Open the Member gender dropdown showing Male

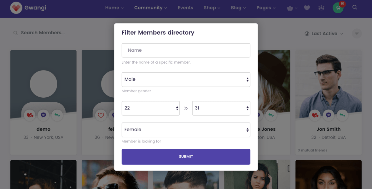click(186, 79)
